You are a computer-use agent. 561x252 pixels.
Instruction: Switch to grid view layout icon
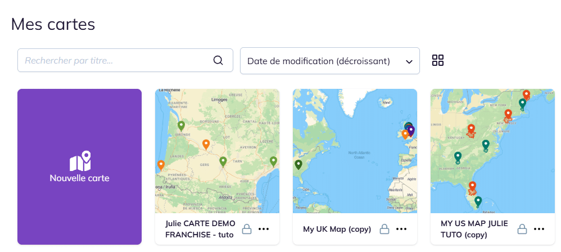[x=438, y=60]
